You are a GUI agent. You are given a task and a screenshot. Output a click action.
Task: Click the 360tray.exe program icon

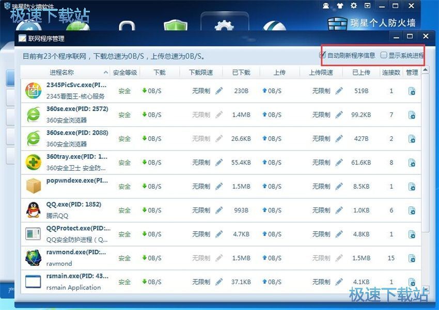(34, 162)
